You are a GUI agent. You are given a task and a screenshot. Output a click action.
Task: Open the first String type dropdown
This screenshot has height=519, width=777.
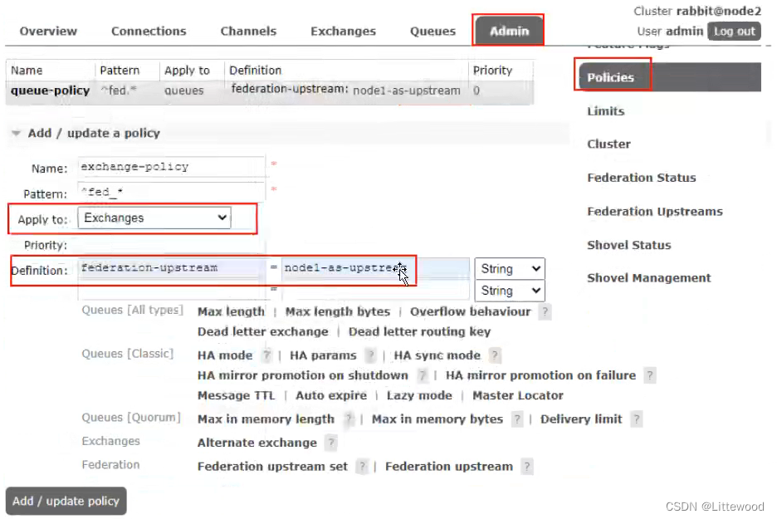(x=510, y=269)
